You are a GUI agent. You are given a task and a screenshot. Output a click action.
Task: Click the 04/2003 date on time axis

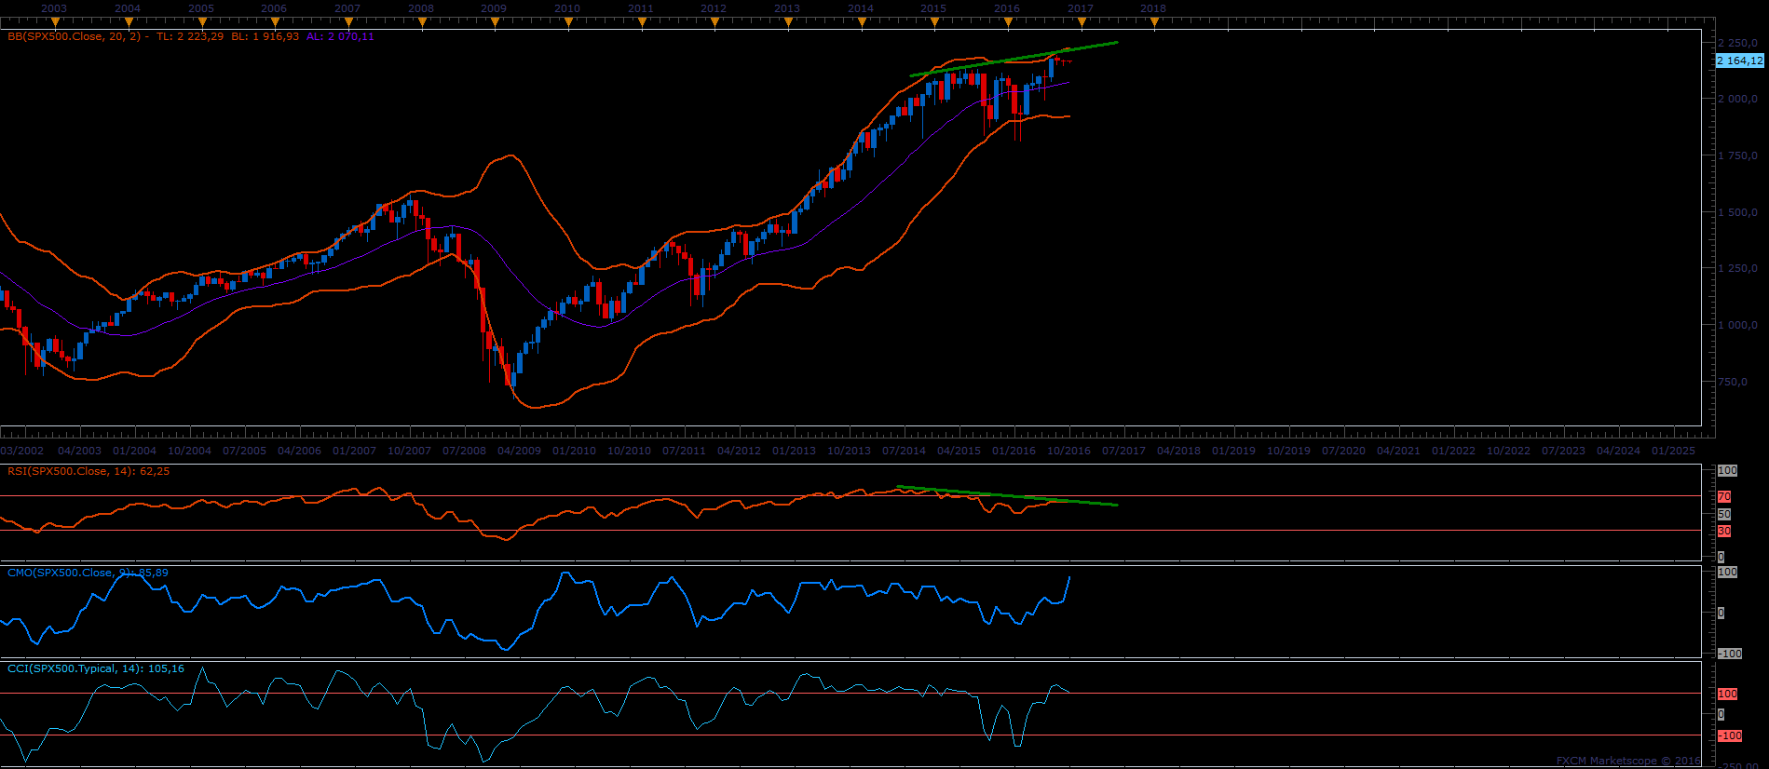80,451
